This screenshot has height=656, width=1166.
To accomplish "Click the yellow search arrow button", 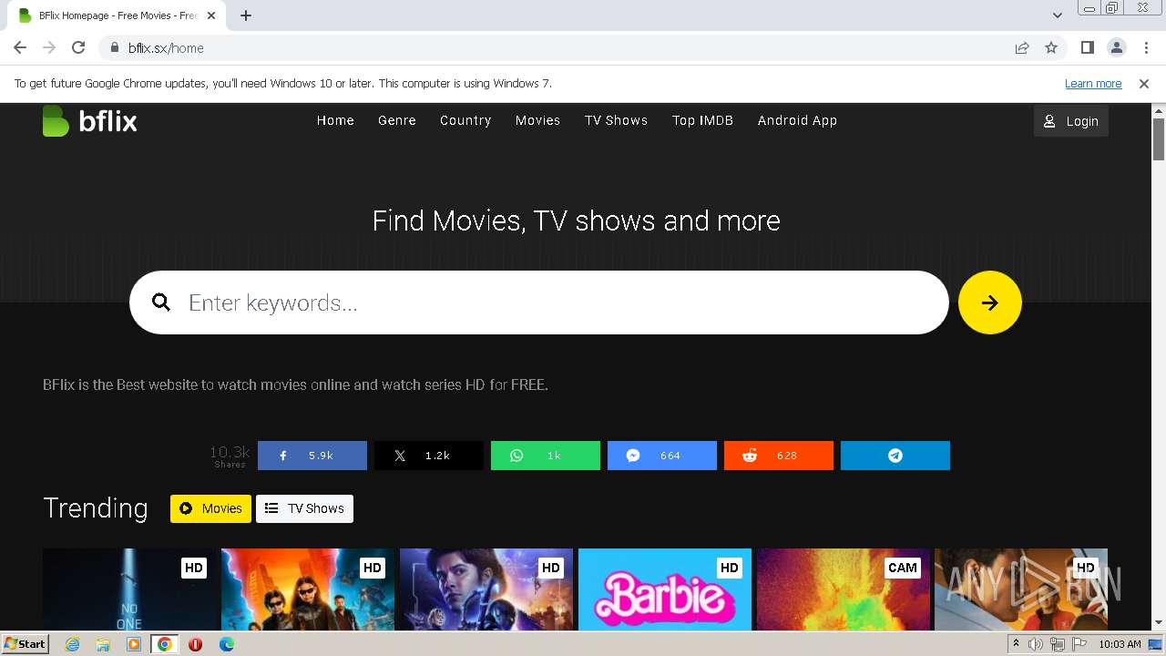I will (989, 302).
